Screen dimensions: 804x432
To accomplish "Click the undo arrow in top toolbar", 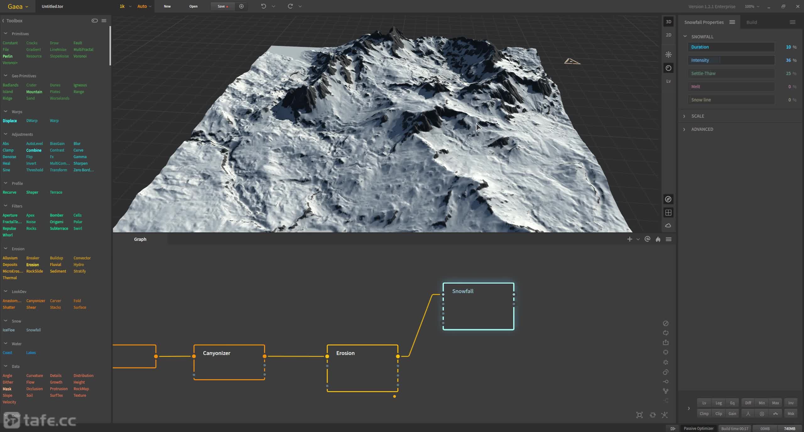I will pos(263,6).
